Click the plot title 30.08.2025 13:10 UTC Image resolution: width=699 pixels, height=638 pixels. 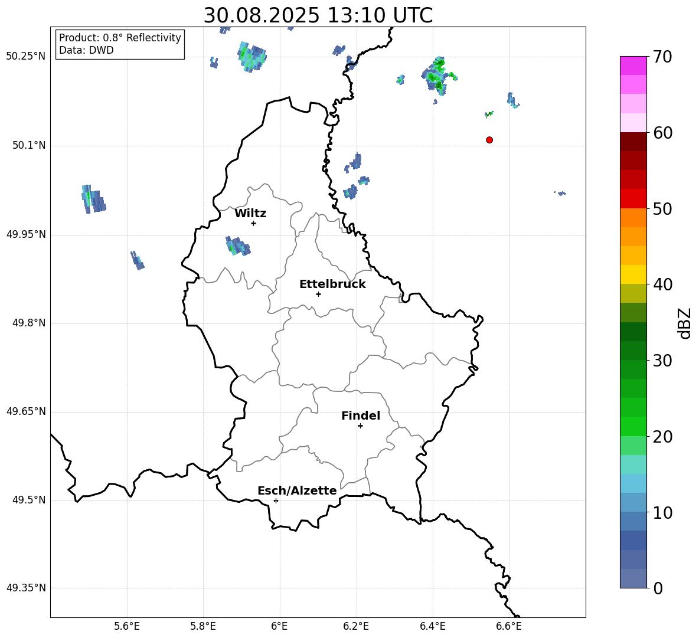(318, 15)
